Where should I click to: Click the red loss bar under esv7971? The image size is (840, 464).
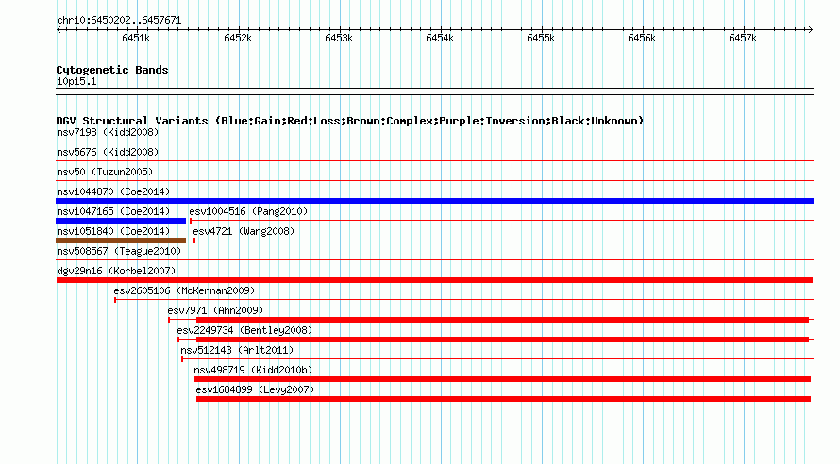[x=502, y=320]
